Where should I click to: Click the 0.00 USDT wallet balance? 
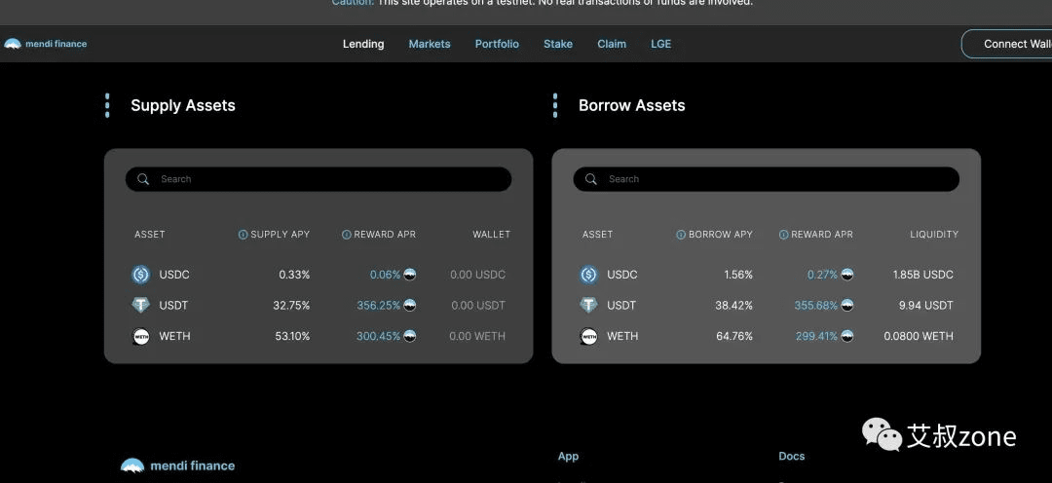click(478, 305)
